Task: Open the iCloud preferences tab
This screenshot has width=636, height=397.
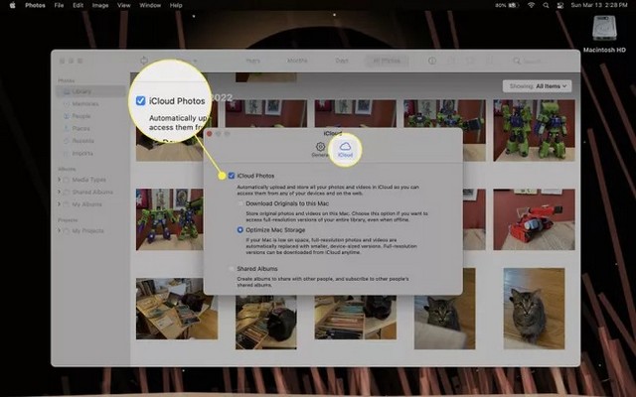Action: coord(345,149)
